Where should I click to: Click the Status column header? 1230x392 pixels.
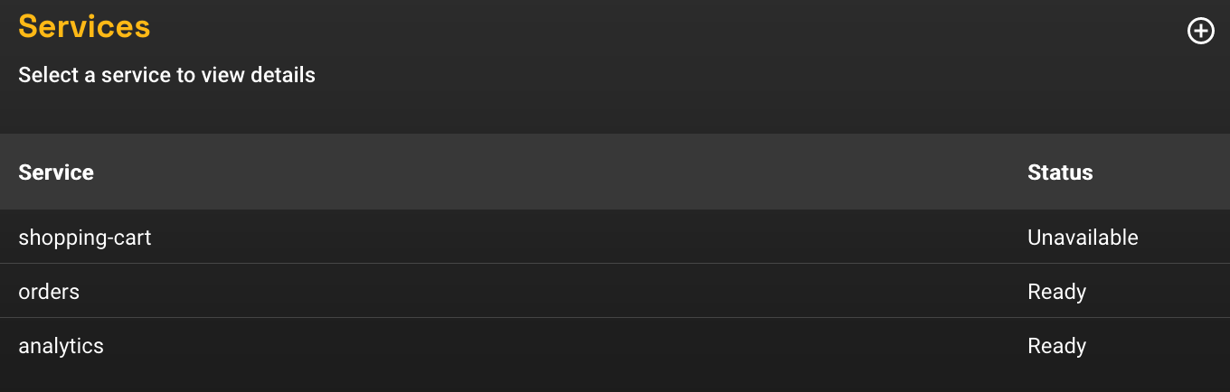[1060, 172]
